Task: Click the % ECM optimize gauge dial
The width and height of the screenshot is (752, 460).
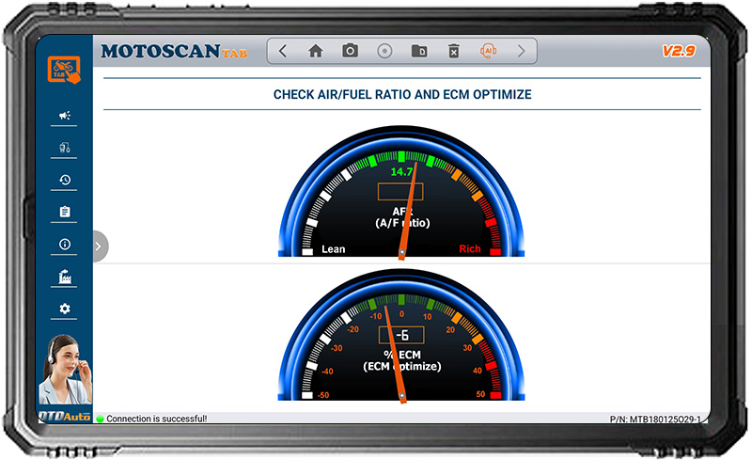Action: tap(401, 335)
